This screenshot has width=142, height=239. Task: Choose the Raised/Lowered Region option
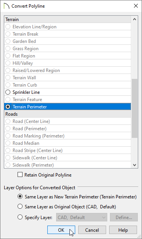pos(8,70)
